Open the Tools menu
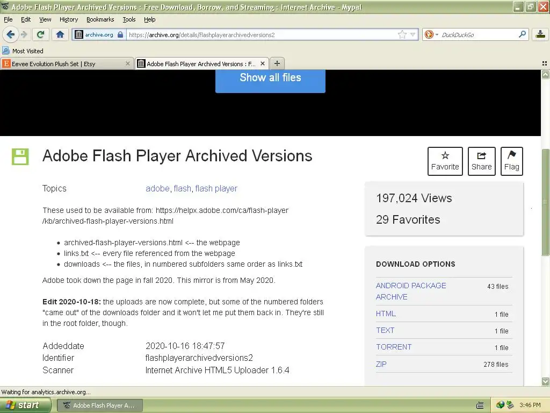Viewport: 550px width, 413px height. tap(129, 19)
